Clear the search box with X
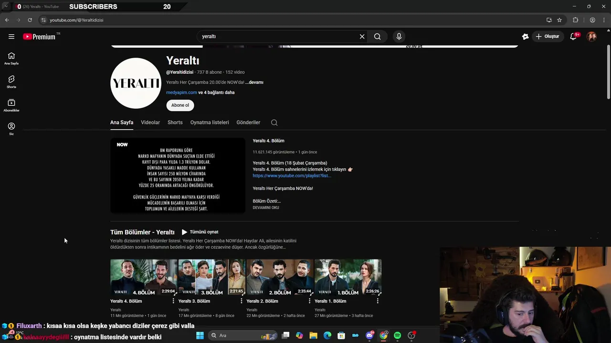The height and width of the screenshot is (343, 611). click(x=362, y=37)
